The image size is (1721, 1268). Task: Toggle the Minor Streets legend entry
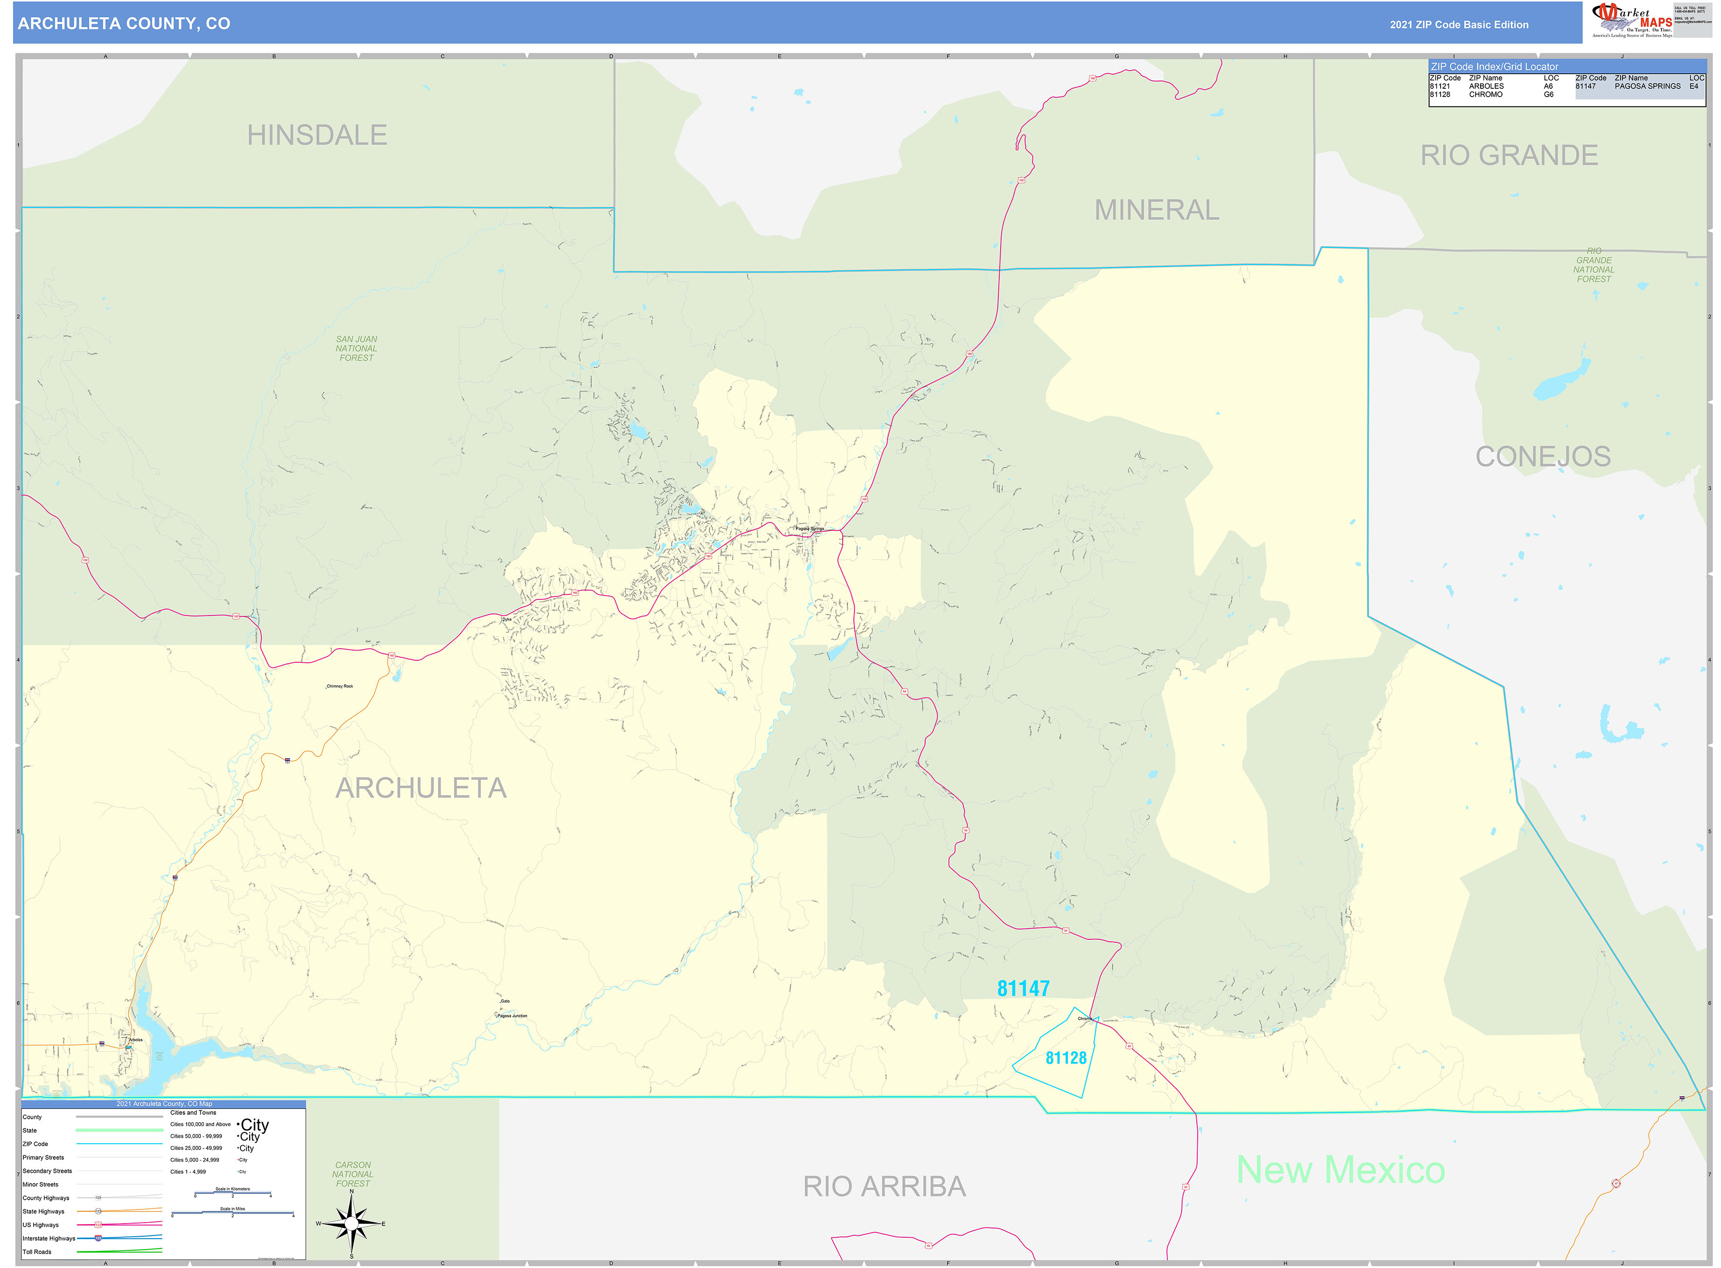coord(40,1184)
